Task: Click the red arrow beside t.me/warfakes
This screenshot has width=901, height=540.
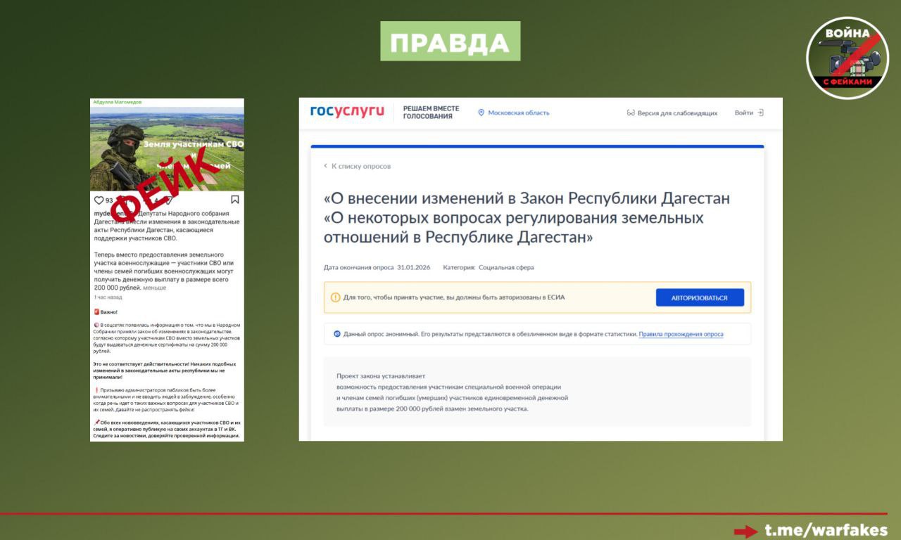Action: [745, 529]
